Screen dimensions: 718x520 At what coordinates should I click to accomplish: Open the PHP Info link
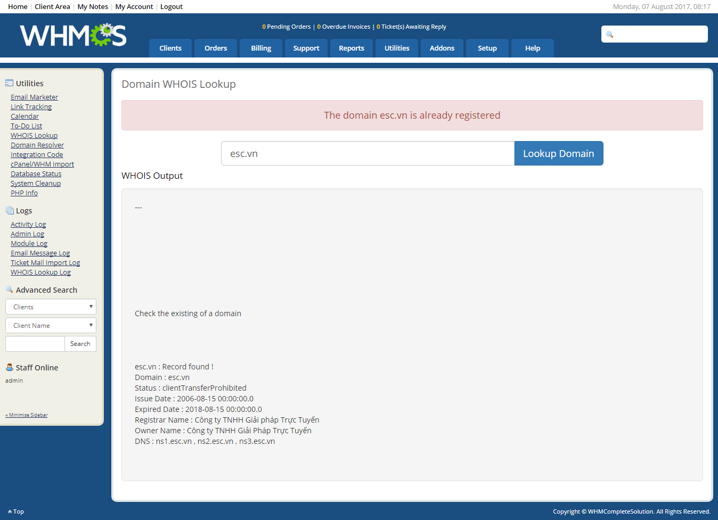pos(24,193)
